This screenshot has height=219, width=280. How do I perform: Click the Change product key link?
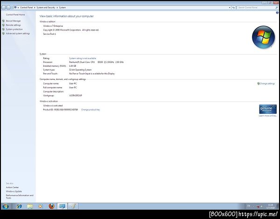(x=91, y=110)
